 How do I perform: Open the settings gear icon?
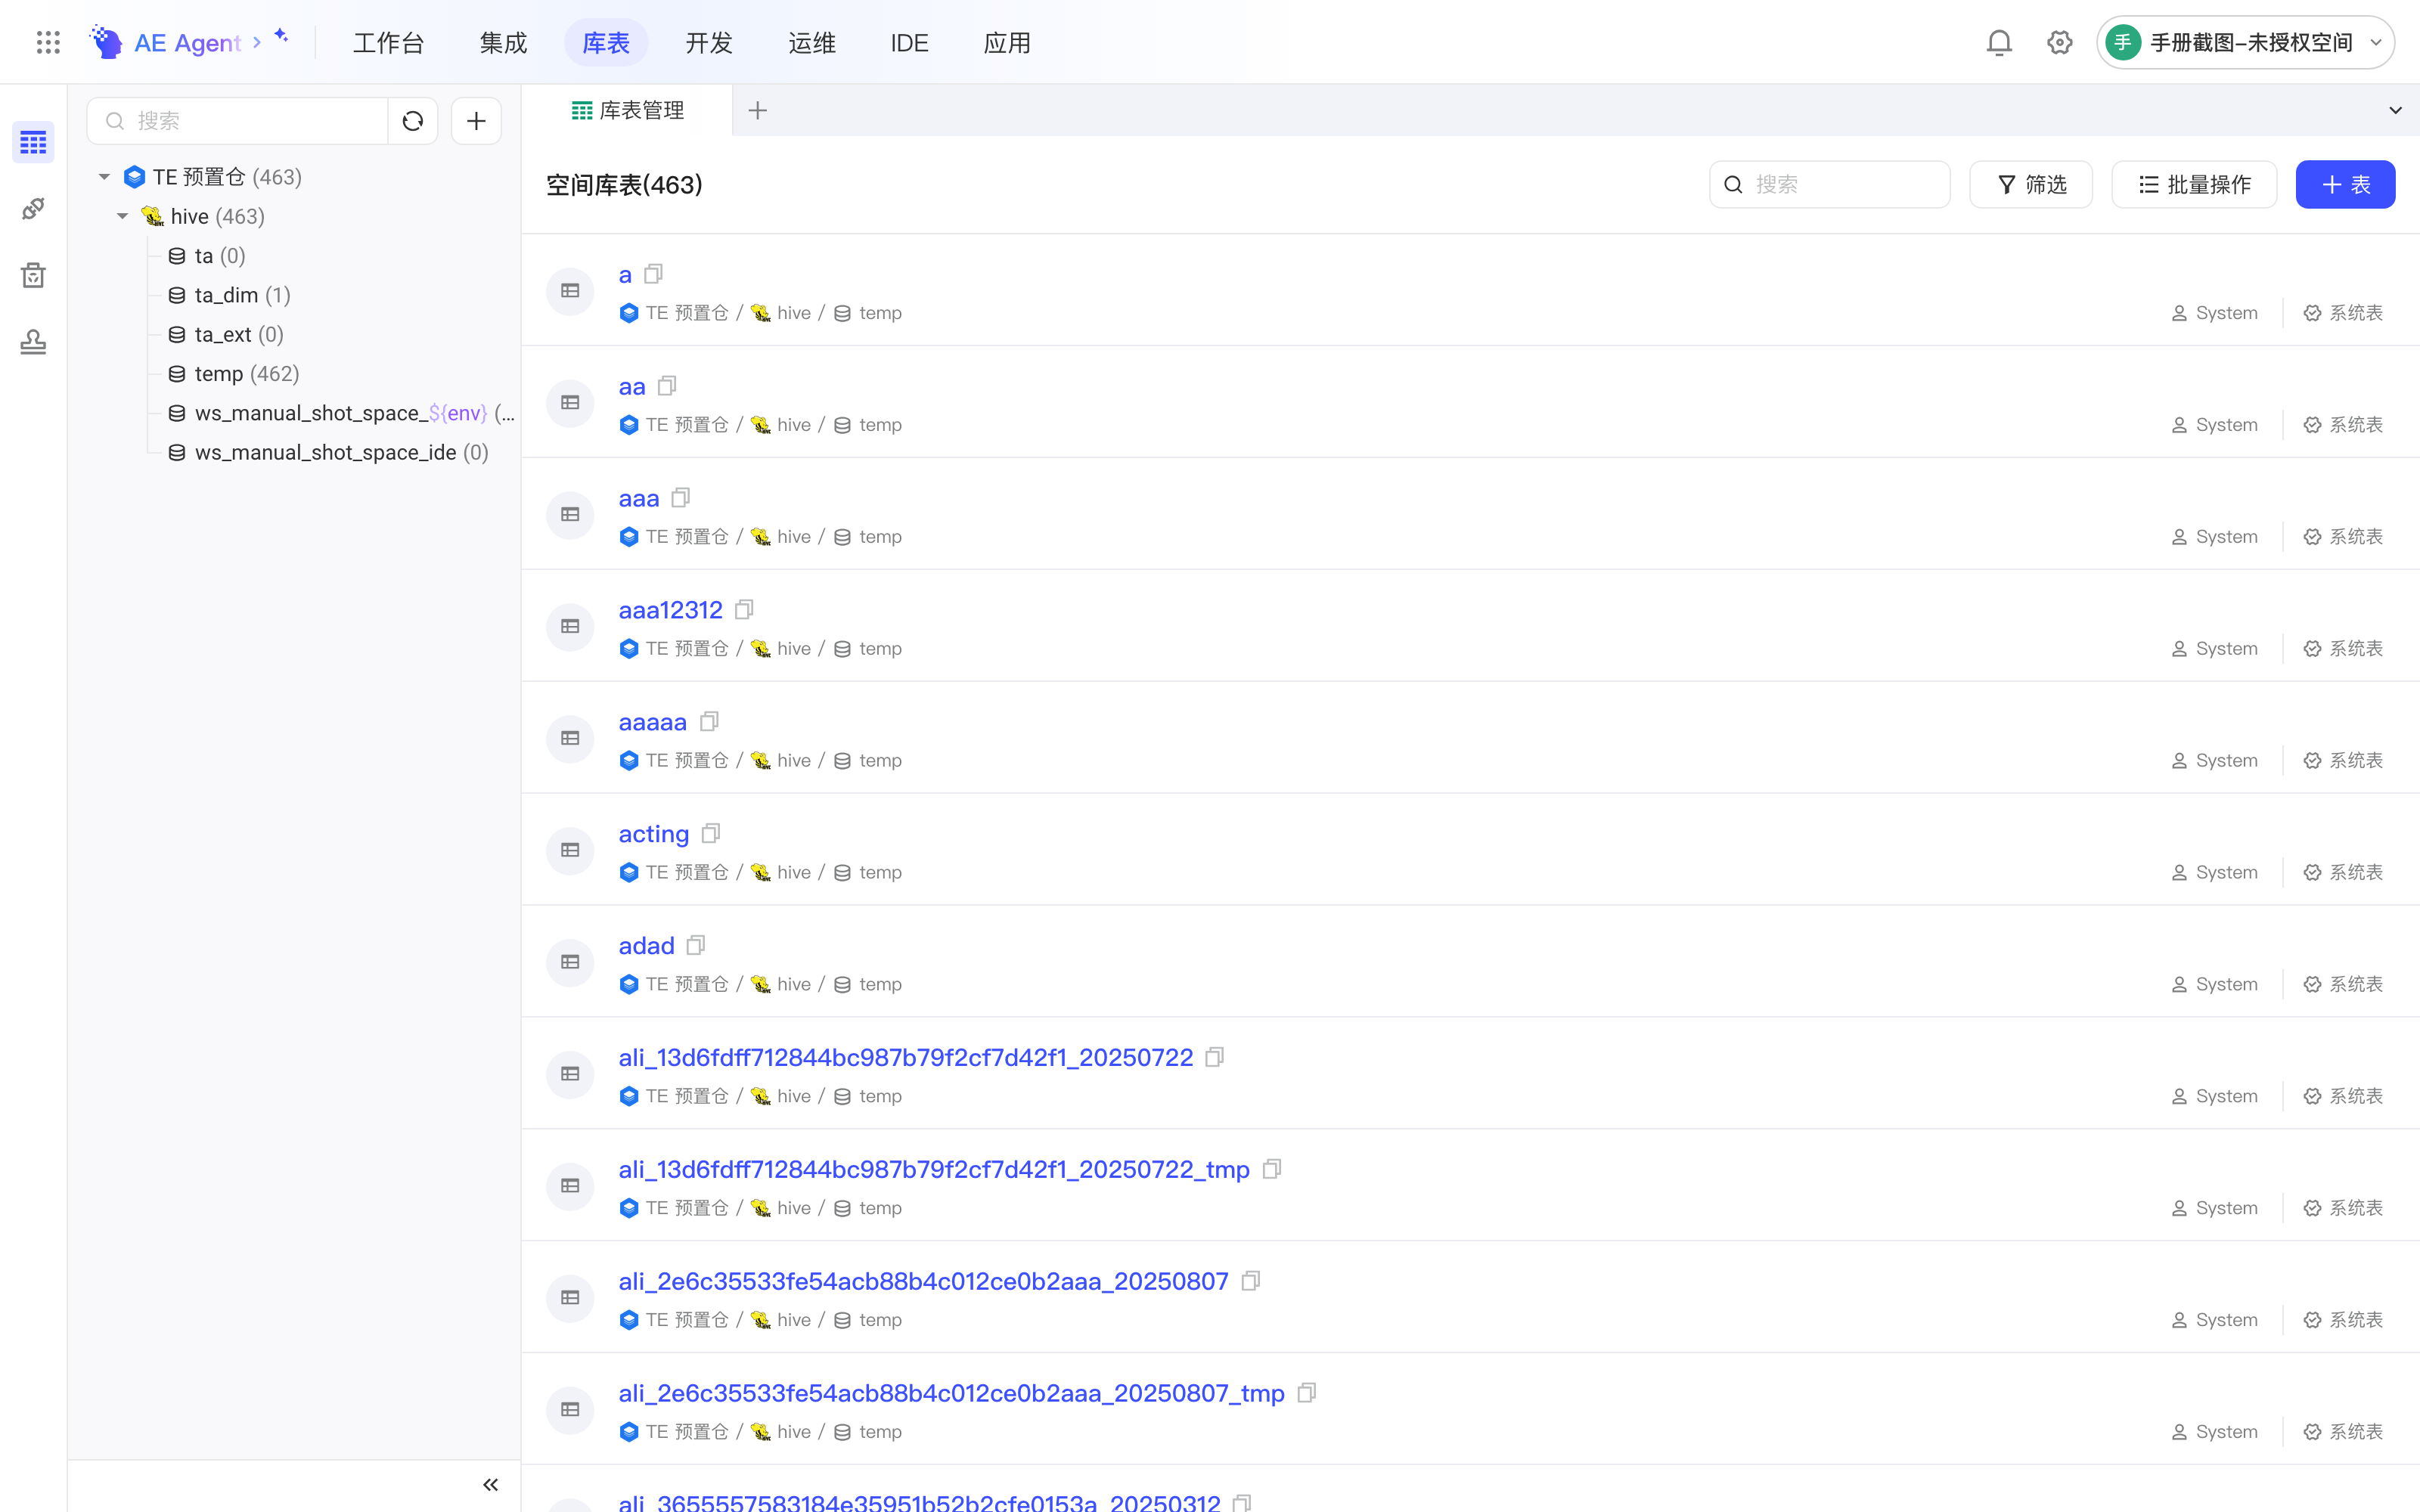tap(2059, 42)
